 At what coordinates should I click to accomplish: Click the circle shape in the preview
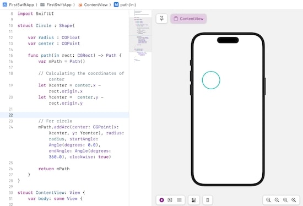pyautogui.click(x=211, y=80)
